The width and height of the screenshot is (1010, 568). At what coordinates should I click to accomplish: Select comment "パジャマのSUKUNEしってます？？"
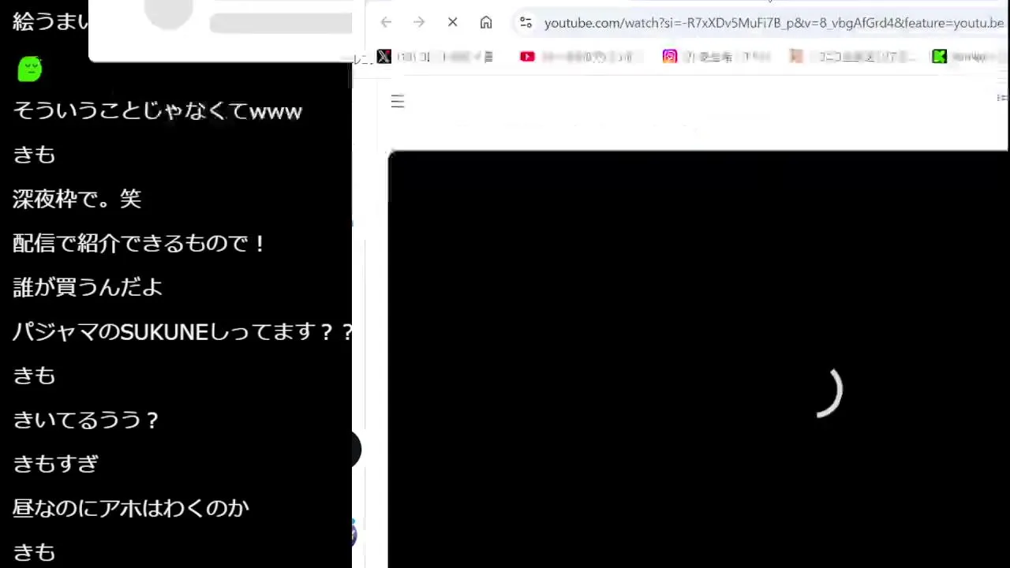click(x=182, y=331)
